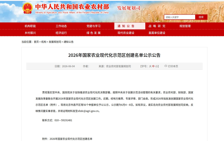
Task: Click the article title 2026年国家农业现代化示范区创建名单公示公告
Action: (x=114, y=55)
